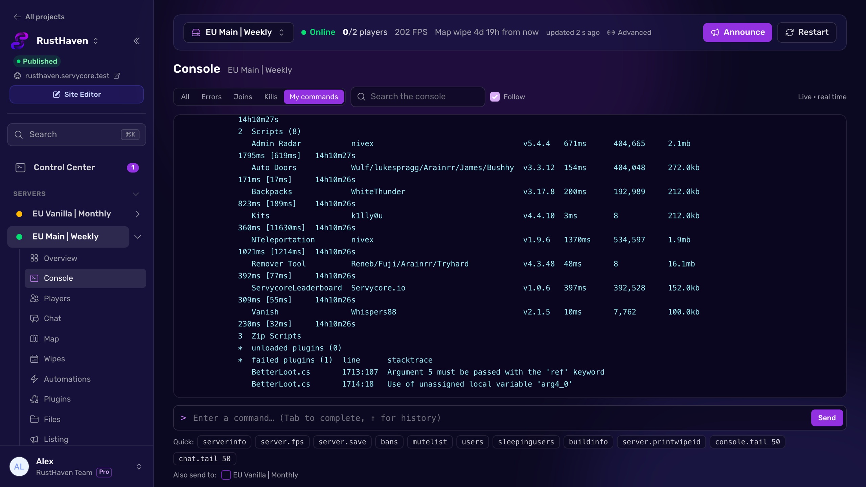Image resolution: width=866 pixels, height=487 pixels.
Task: Expand EU Vanilla Monthly server
Action: [137, 214]
